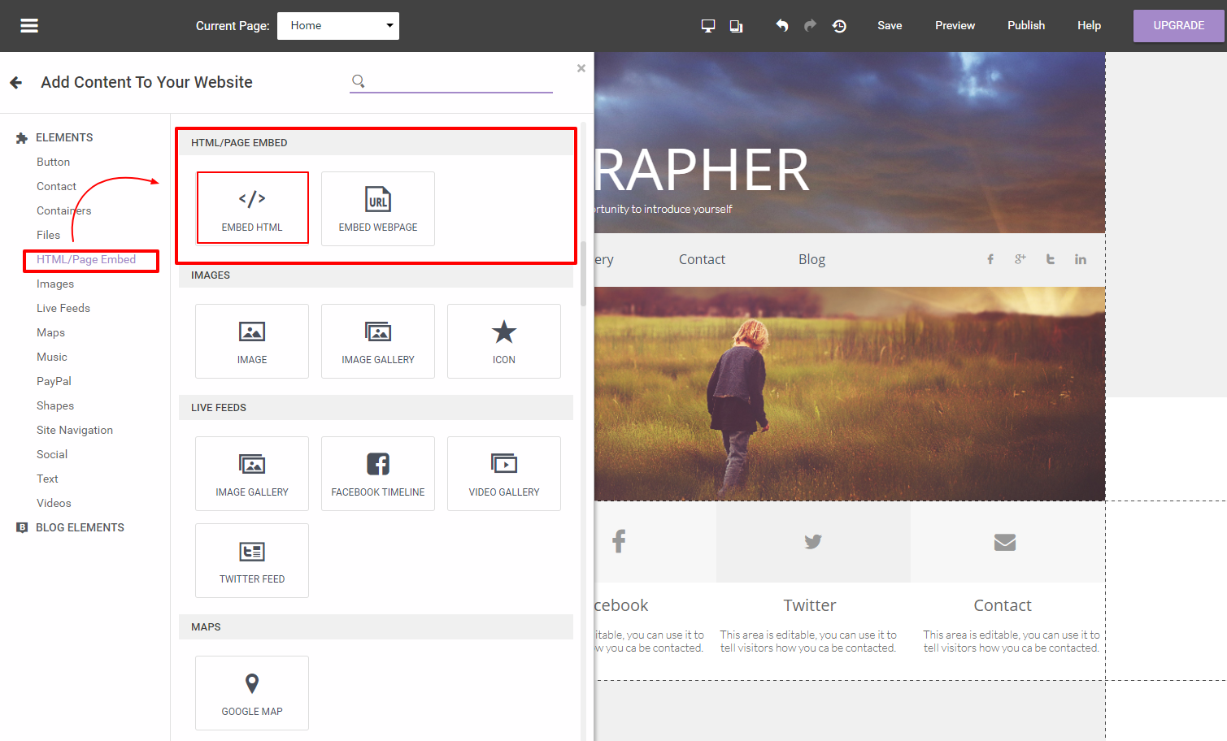
Task: Select Social in elements list
Action: [52, 454]
